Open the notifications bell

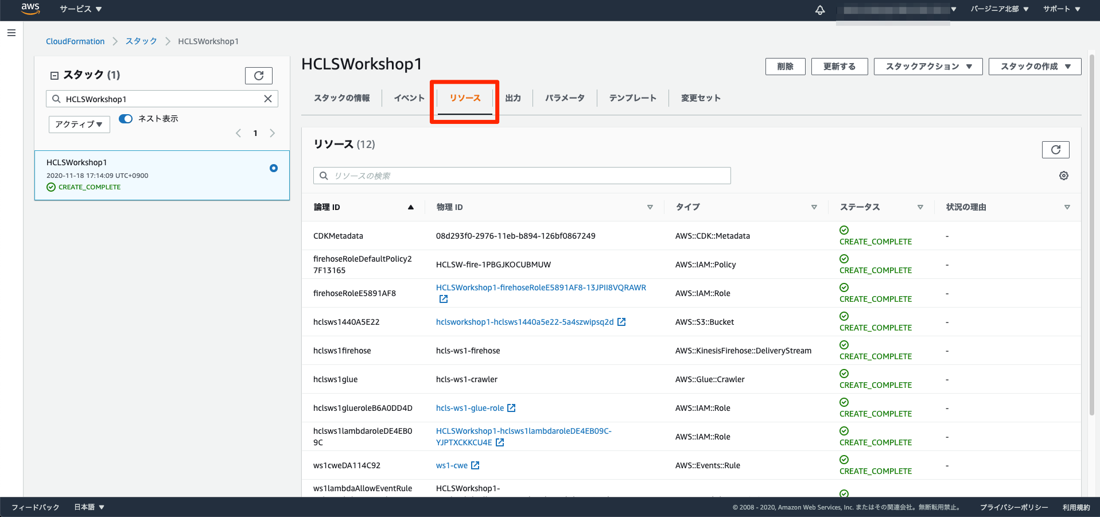pos(820,10)
